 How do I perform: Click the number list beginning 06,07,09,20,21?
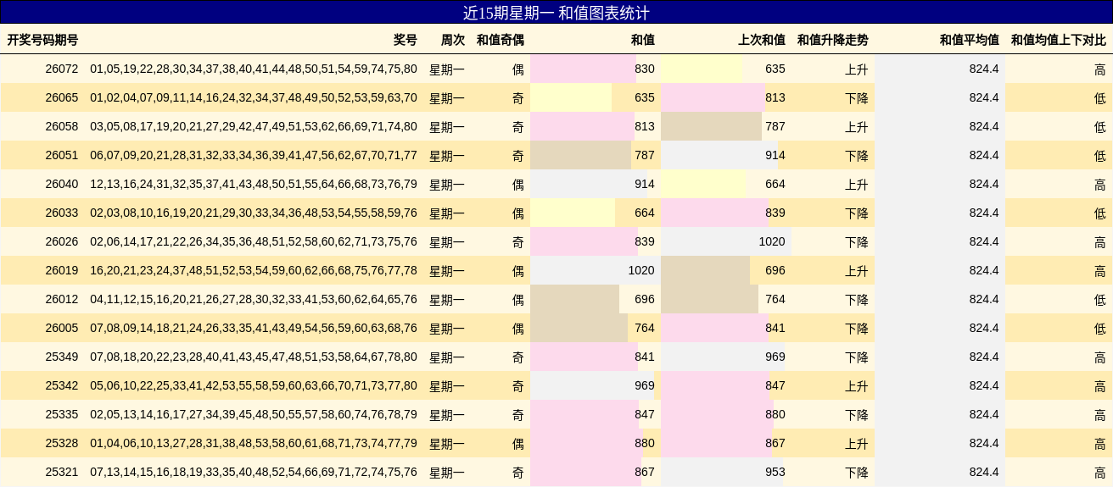(x=254, y=155)
